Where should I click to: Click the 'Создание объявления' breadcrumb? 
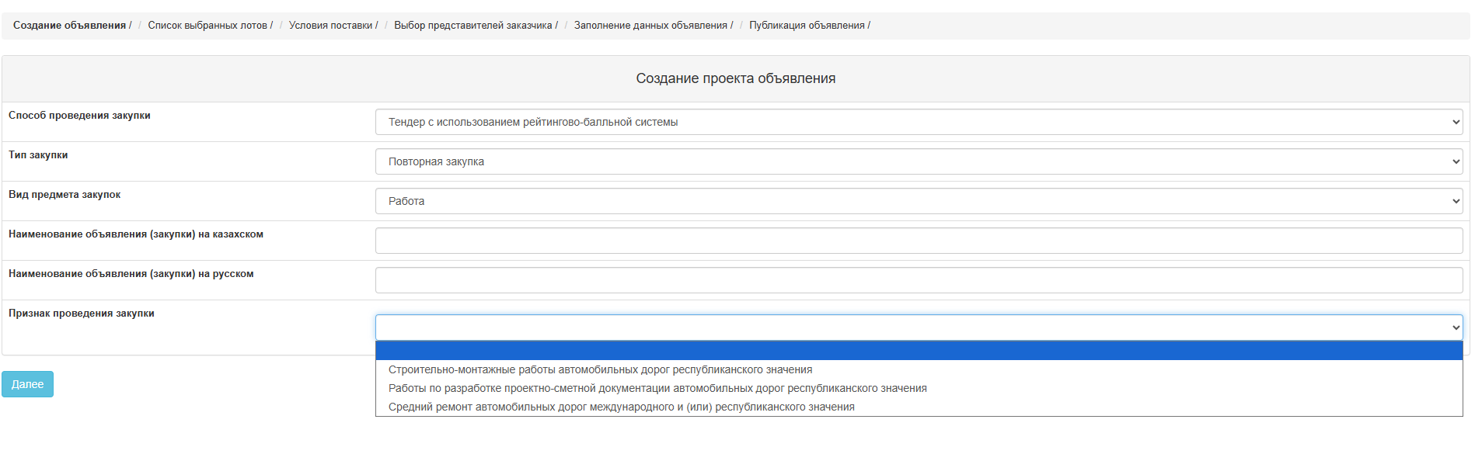pos(69,26)
